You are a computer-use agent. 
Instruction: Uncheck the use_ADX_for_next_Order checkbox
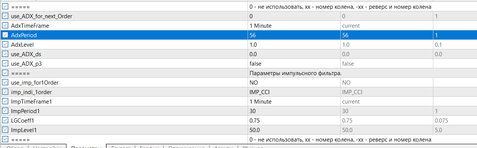point(5,16)
